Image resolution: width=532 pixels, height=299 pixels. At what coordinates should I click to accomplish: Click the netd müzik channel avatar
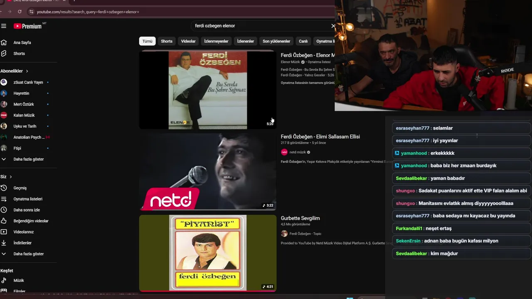(284, 152)
